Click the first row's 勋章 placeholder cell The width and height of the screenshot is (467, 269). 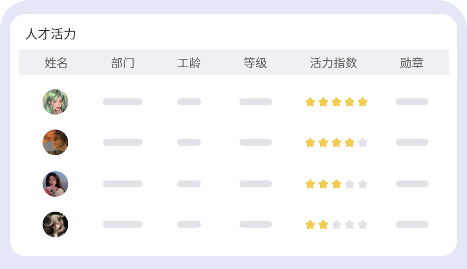click(412, 102)
